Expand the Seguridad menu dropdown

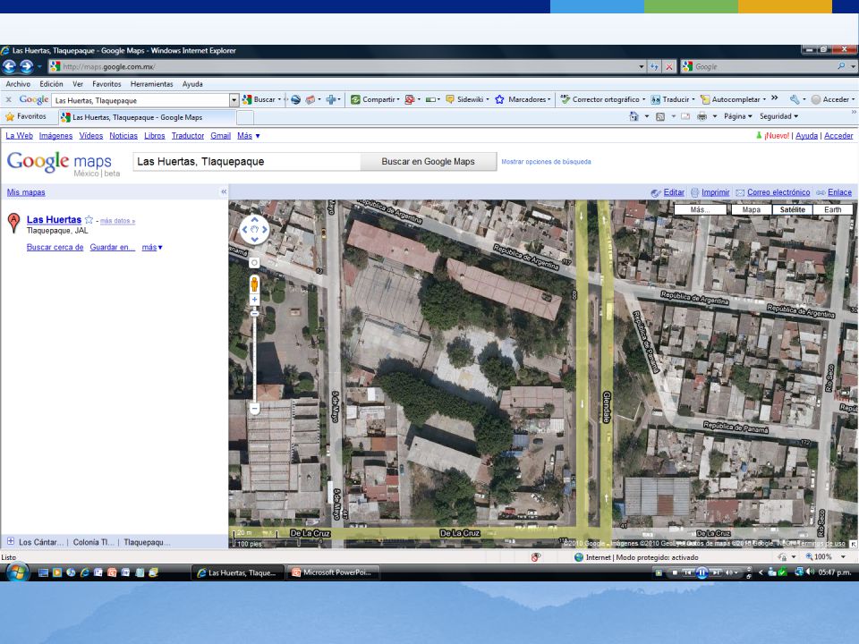coord(778,116)
